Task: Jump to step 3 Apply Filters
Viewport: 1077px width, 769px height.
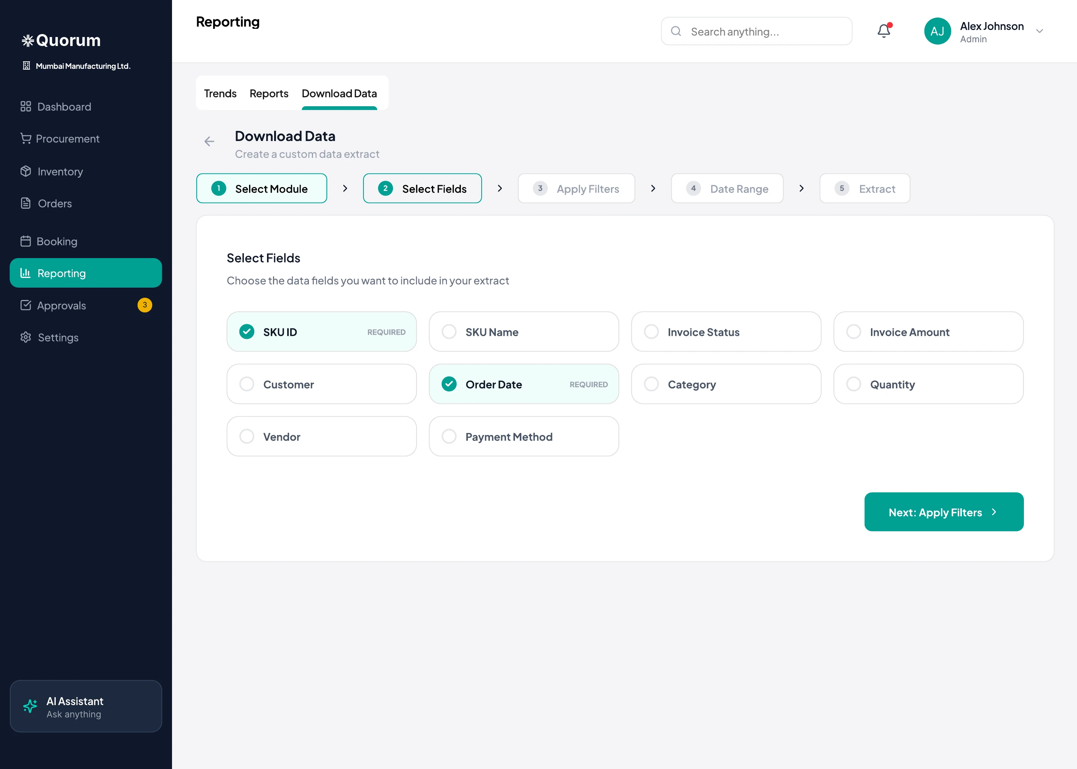Action: click(x=576, y=189)
